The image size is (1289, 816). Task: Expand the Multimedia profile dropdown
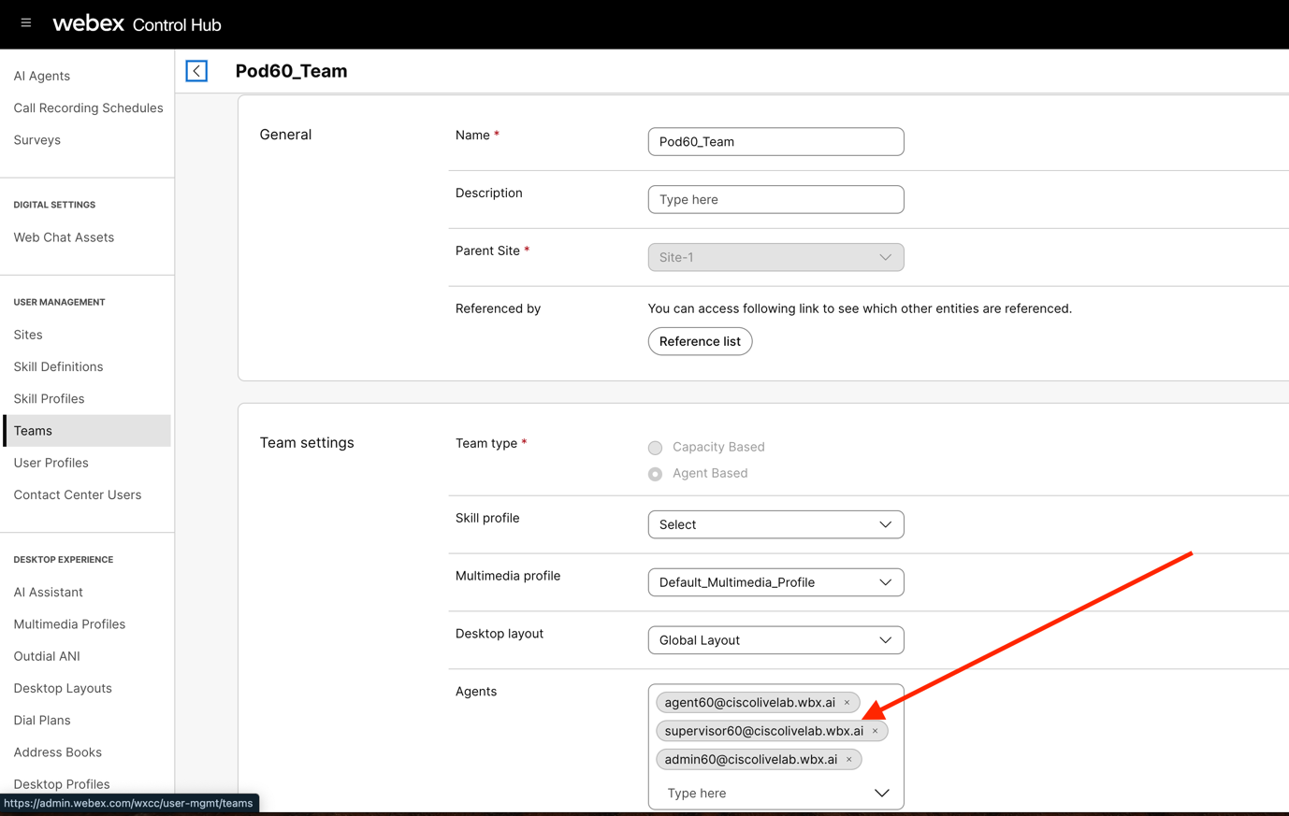[x=775, y=582]
